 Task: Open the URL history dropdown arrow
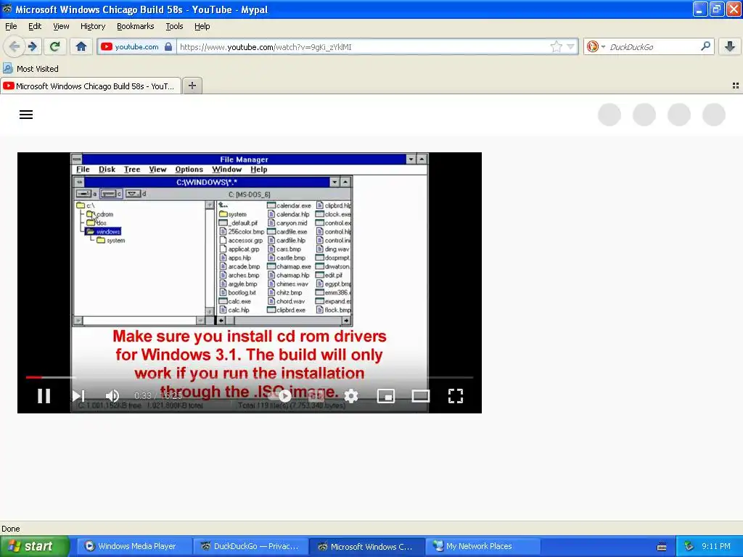pos(570,46)
